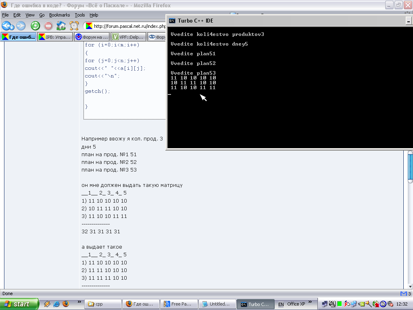Click the mail icon in status bar
The width and height of the screenshot is (413, 310).
(x=403, y=293)
